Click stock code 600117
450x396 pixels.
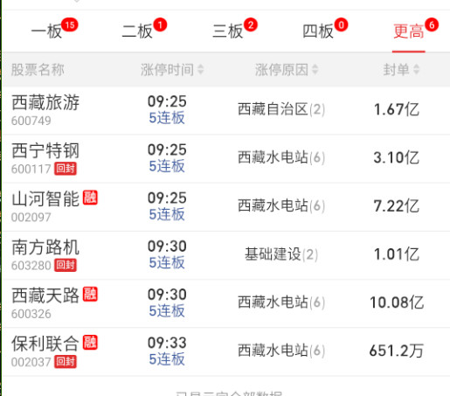[x=31, y=169]
